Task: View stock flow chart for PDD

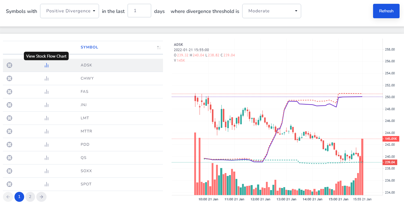Action: coord(47,145)
